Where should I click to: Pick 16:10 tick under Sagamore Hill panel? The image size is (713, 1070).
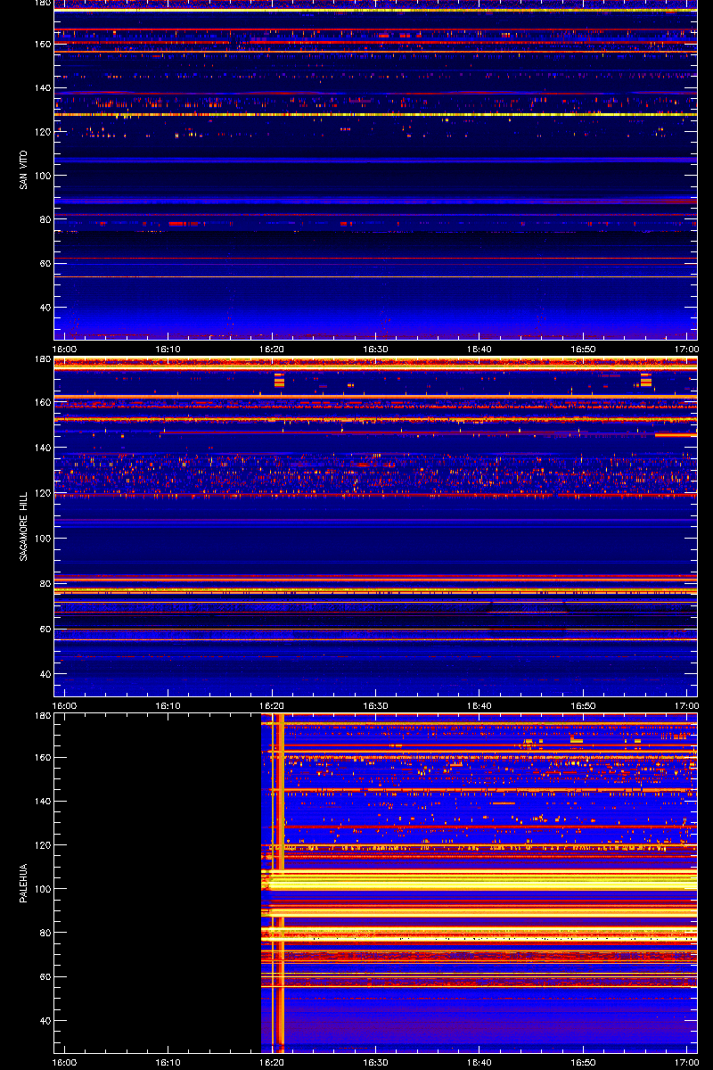(168, 706)
